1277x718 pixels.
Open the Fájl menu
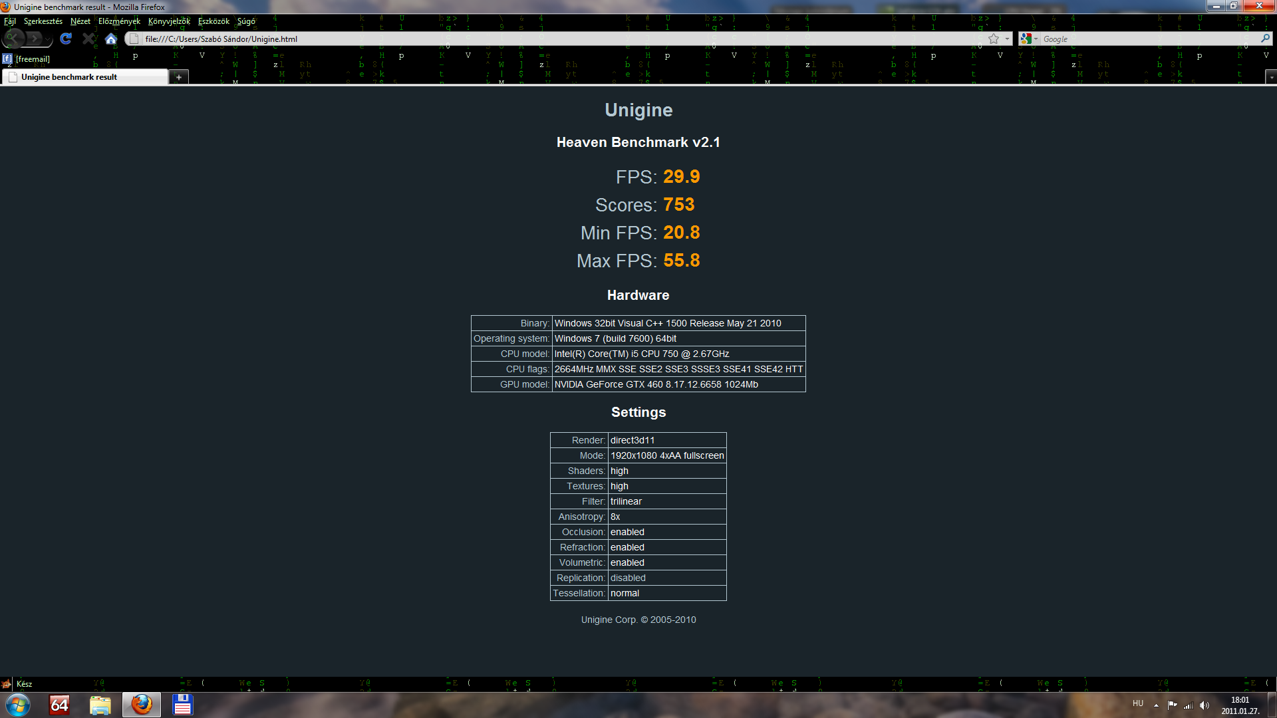(x=10, y=21)
